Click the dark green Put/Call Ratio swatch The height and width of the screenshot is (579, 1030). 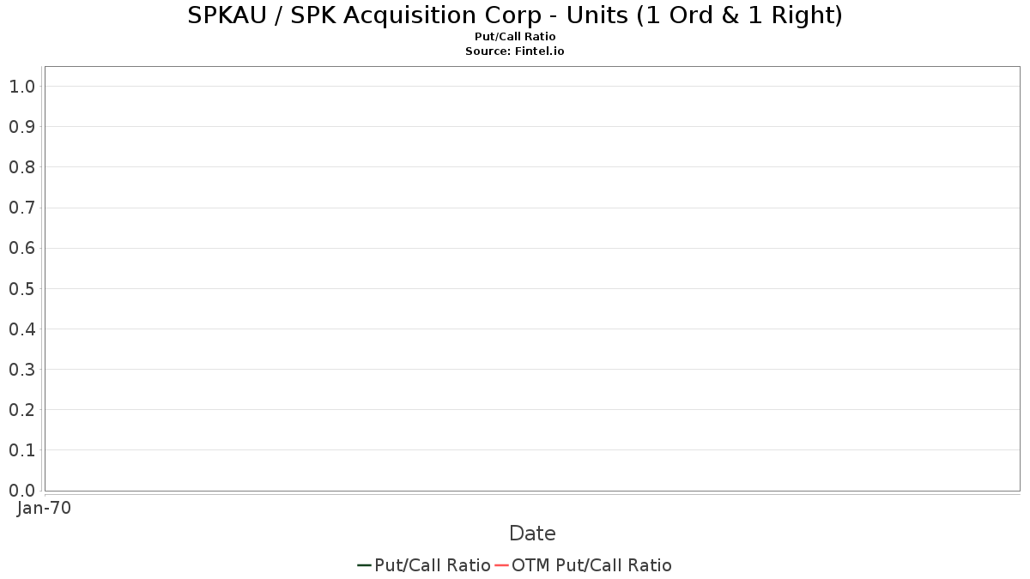click(x=365, y=565)
